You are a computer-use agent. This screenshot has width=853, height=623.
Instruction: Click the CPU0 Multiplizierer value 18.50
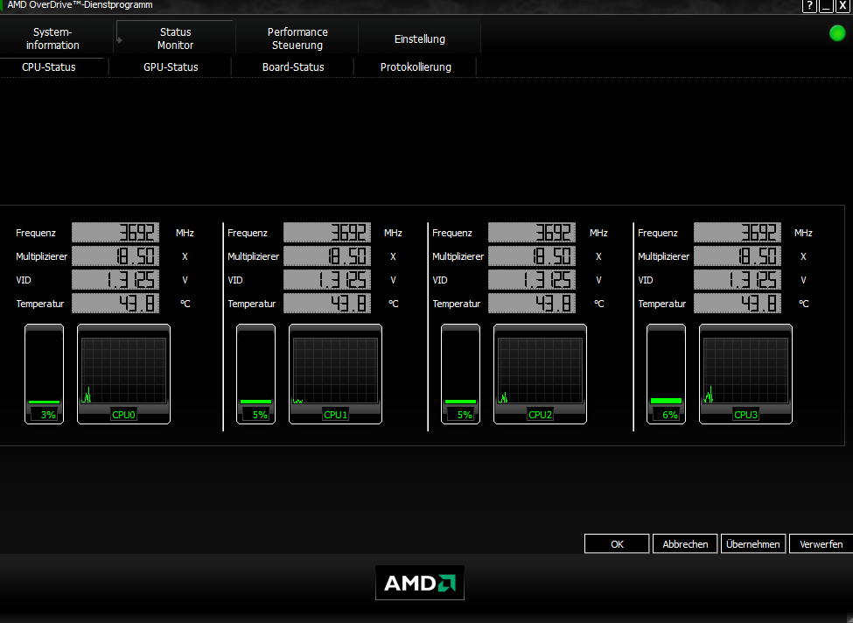tap(115, 255)
